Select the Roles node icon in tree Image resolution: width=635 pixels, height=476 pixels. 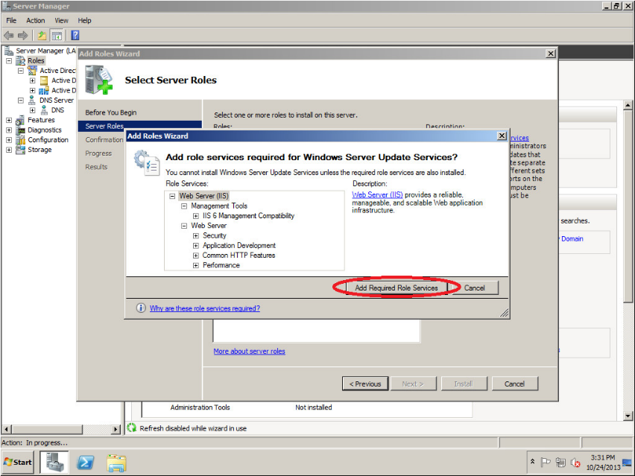20,61
